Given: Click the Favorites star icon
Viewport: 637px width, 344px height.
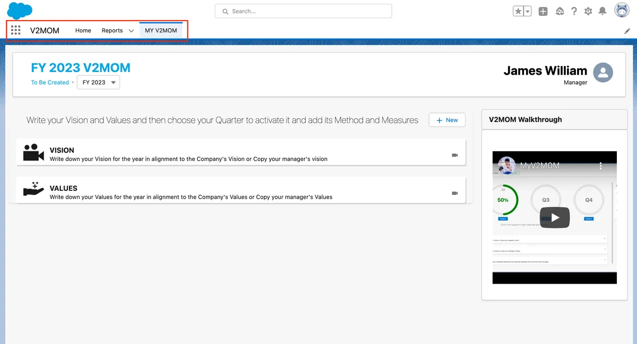Looking at the screenshot, I should (518, 11).
